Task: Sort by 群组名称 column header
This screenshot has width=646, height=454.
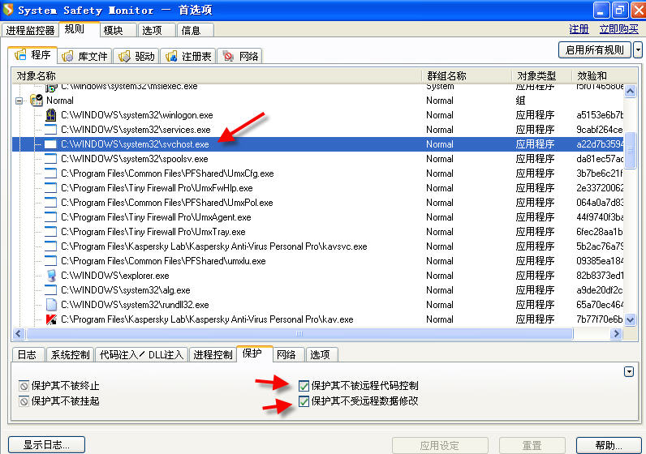Action: [x=467, y=75]
